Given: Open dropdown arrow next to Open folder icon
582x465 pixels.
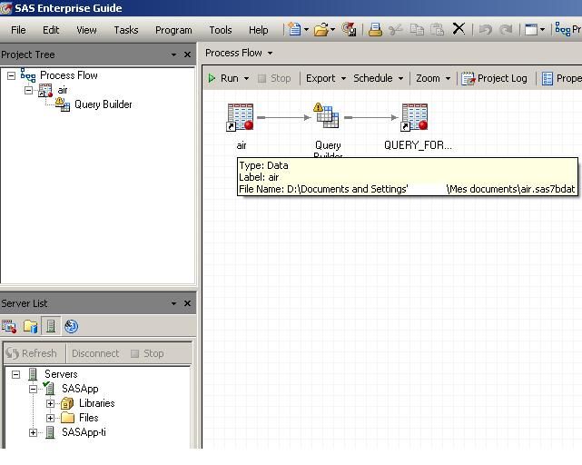Looking at the screenshot, I should click(x=332, y=29).
